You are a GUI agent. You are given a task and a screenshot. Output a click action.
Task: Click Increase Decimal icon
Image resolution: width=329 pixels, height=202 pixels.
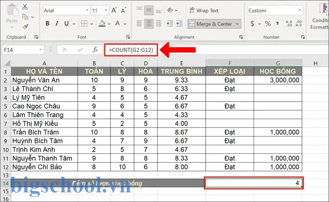pos(289,23)
